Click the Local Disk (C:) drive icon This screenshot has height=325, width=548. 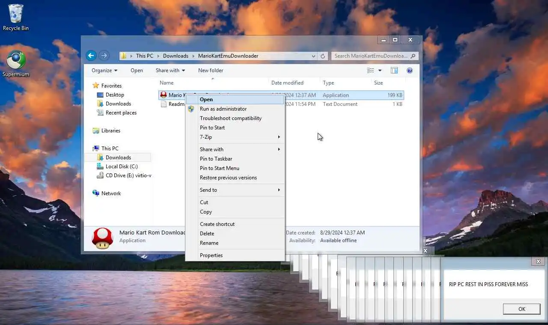pyautogui.click(x=100, y=167)
